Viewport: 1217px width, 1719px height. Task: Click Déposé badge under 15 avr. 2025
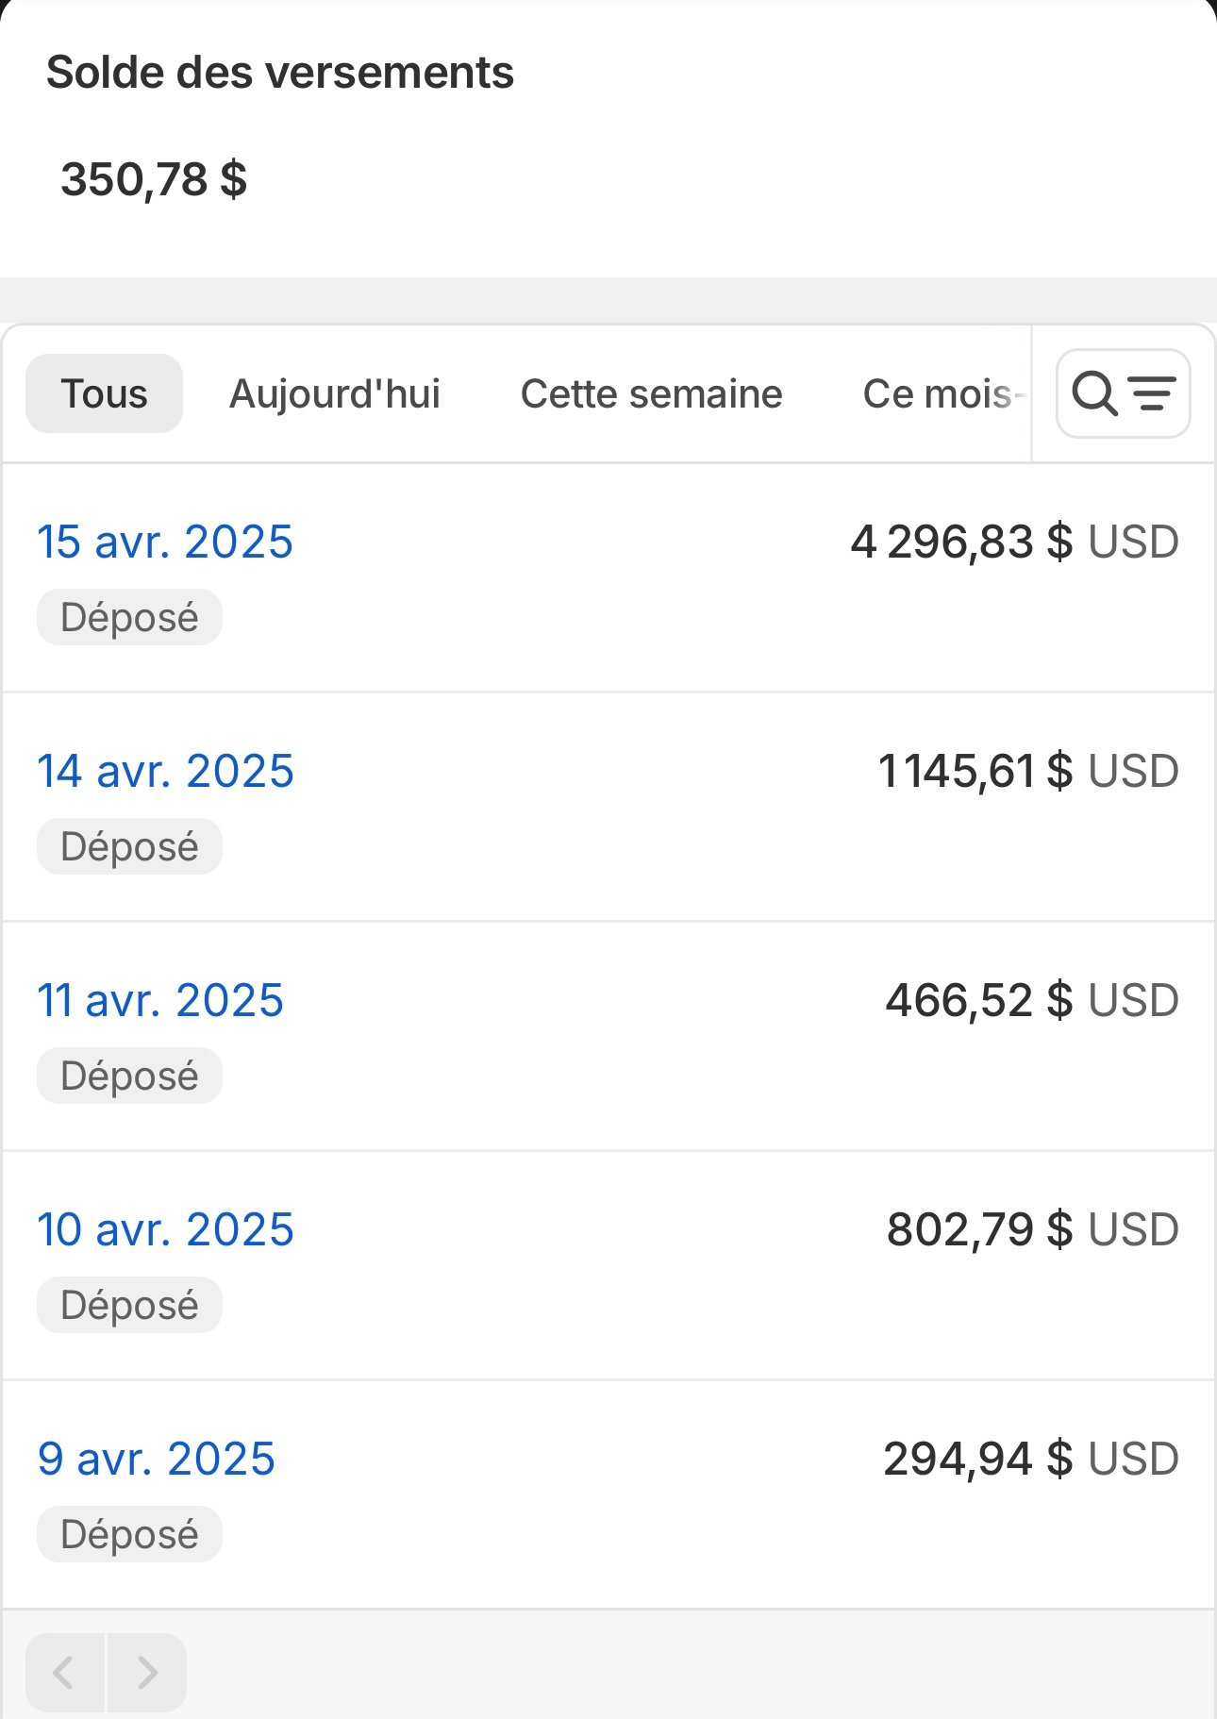click(129, 618)
